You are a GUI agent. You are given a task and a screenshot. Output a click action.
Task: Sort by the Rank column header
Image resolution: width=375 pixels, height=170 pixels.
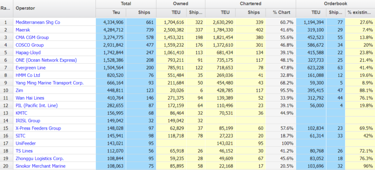point(6,8)
